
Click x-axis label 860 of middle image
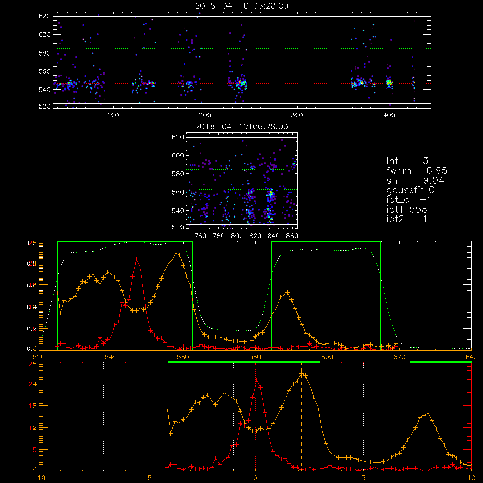pyautogui.click(x=292, y=236)
